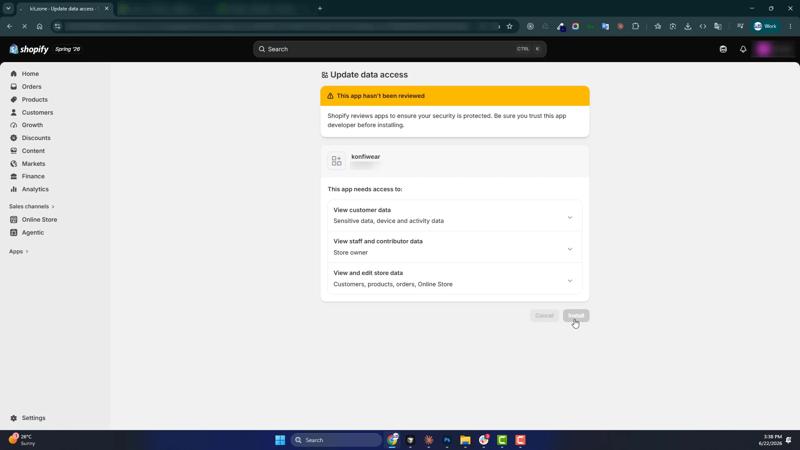
Task: Open store account menu in header
Action: point(773,49)
